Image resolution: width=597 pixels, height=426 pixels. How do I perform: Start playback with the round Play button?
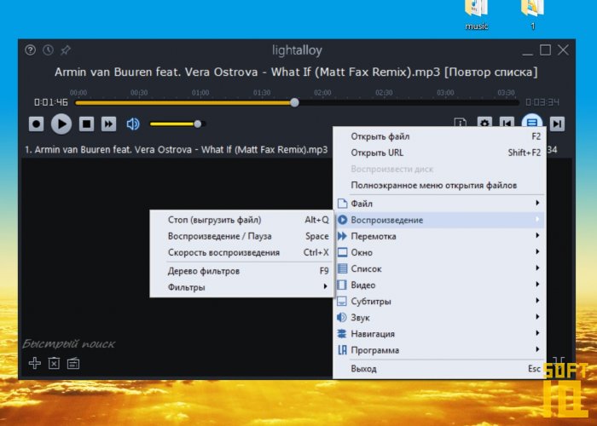pos(61,124)
